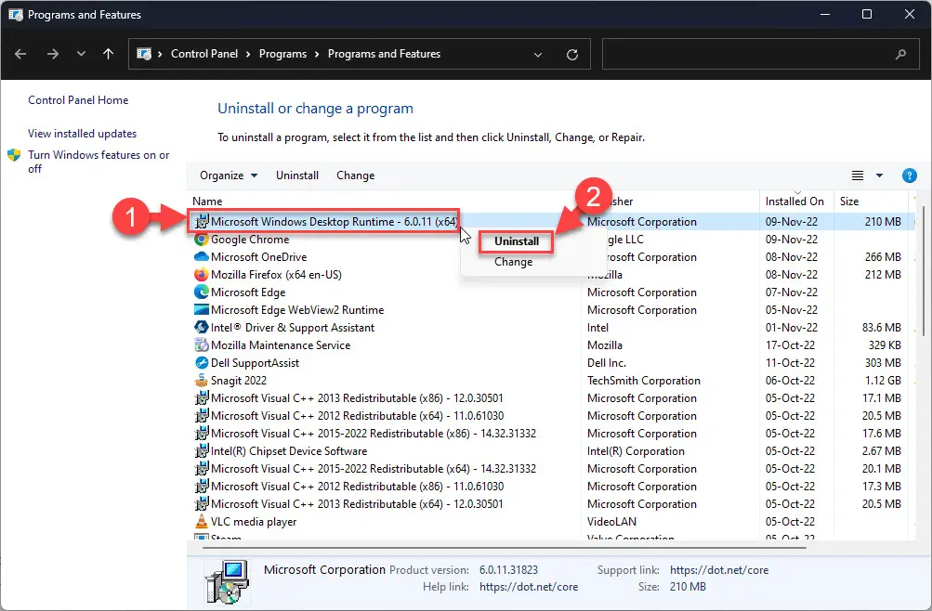Maximize the Programs and Features window
932x611 pixels.
pyautogui.click(x=867, y=14)
